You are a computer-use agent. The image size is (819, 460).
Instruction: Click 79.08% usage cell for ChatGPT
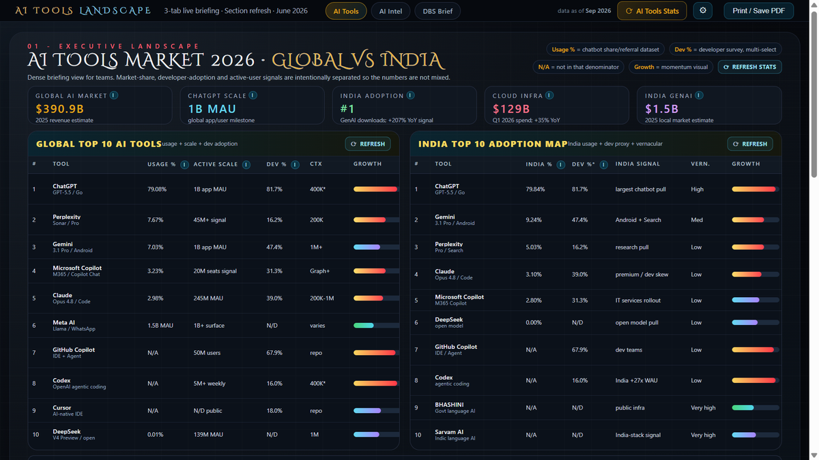pos(157,189)
